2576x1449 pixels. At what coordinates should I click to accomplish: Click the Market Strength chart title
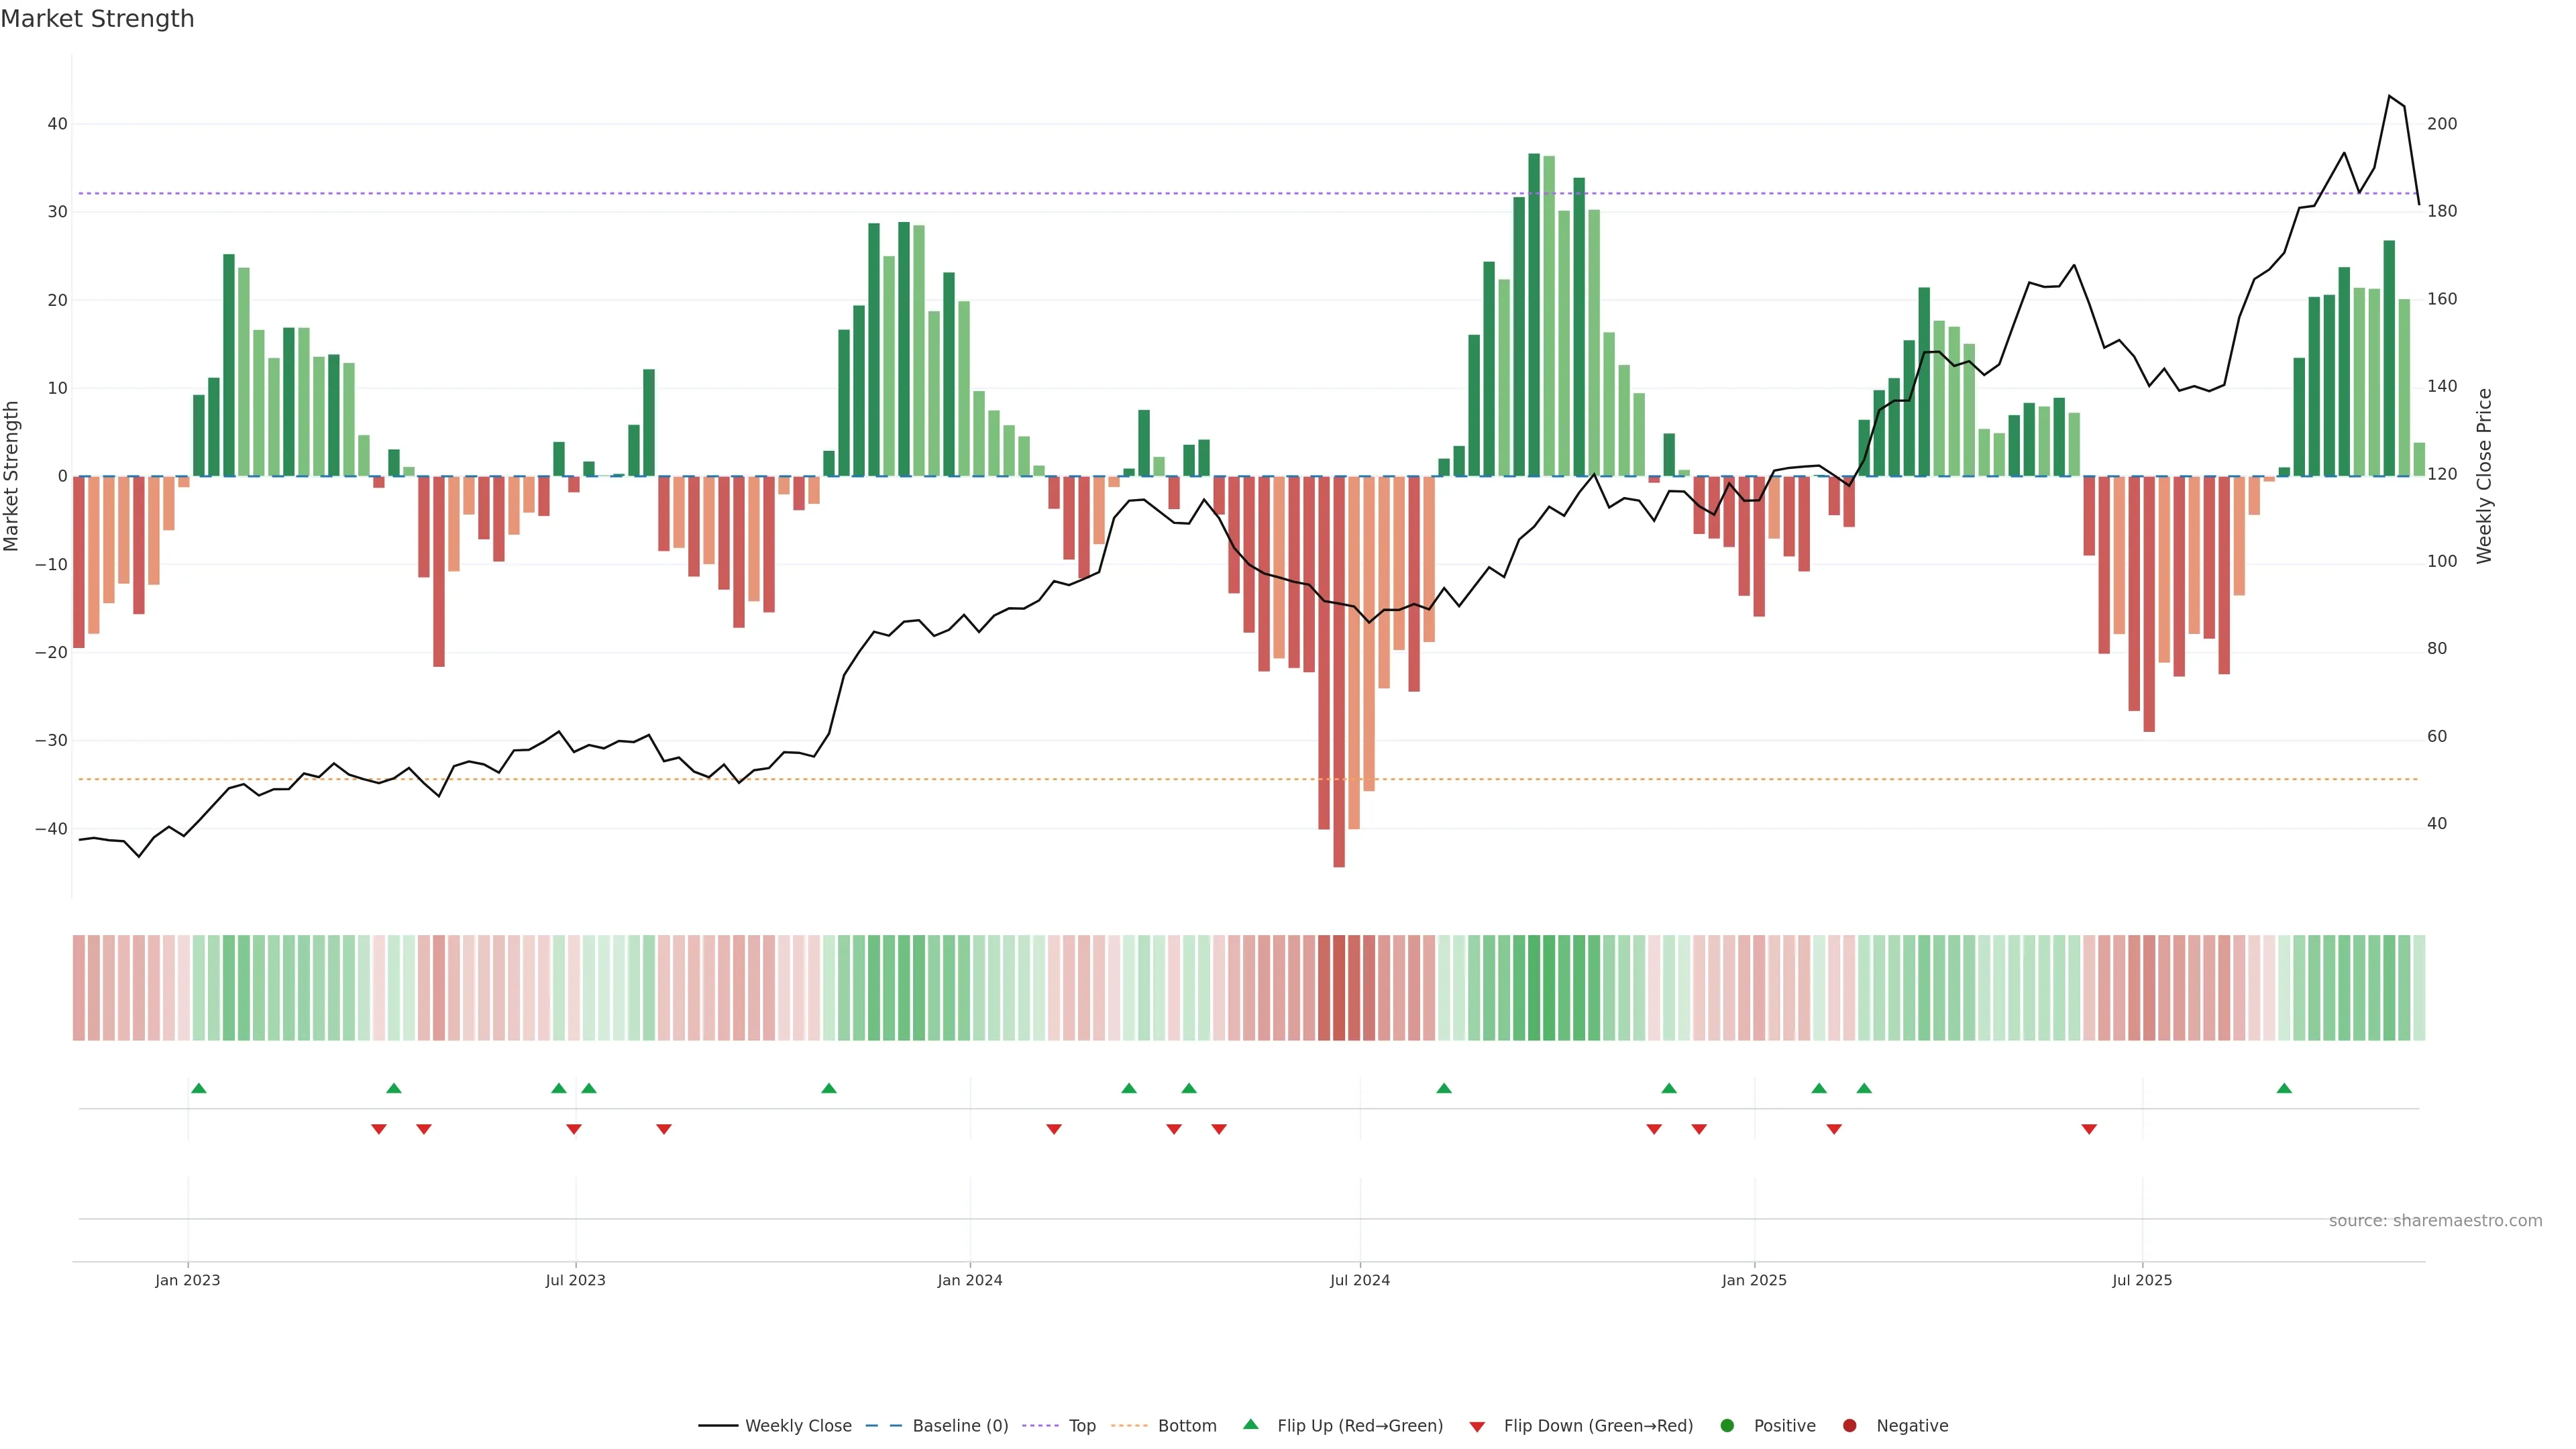pos(97,19)
